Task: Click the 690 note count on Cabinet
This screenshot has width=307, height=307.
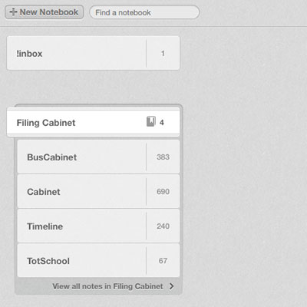Action: pos(163,192)
